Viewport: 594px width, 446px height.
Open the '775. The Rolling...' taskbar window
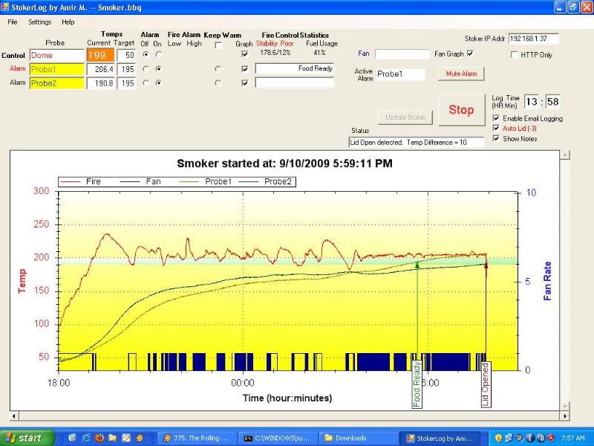196,438
